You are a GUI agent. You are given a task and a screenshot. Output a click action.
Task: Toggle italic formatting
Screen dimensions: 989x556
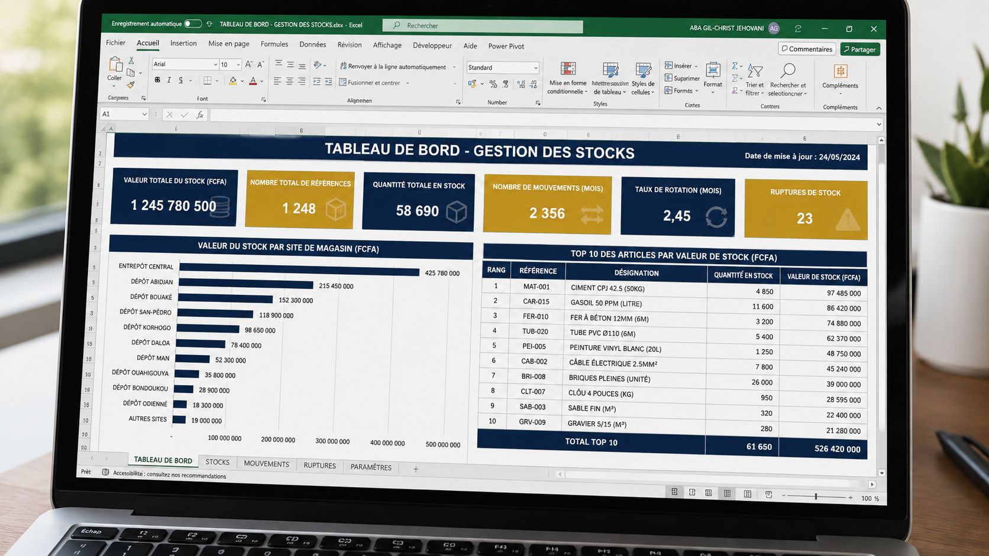click(x=169, y=80)
